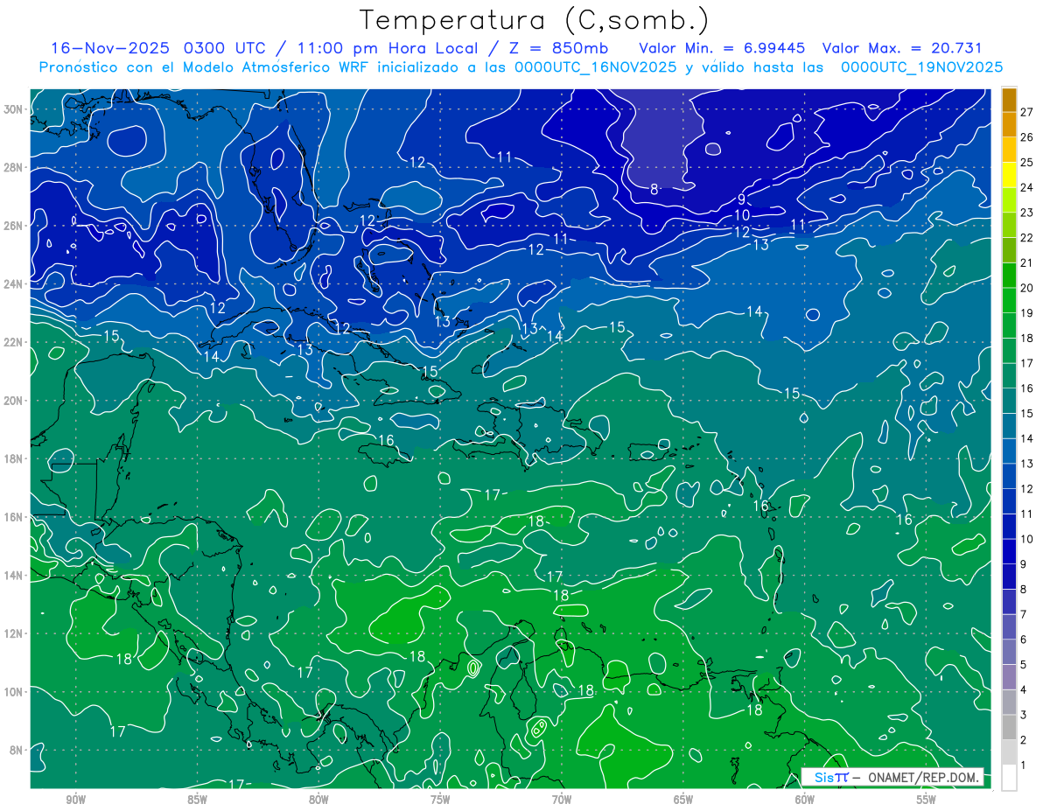Click the contour label '9' on the map
Viewport: 1050px width, 811px height.
click(x=741, y=200)
